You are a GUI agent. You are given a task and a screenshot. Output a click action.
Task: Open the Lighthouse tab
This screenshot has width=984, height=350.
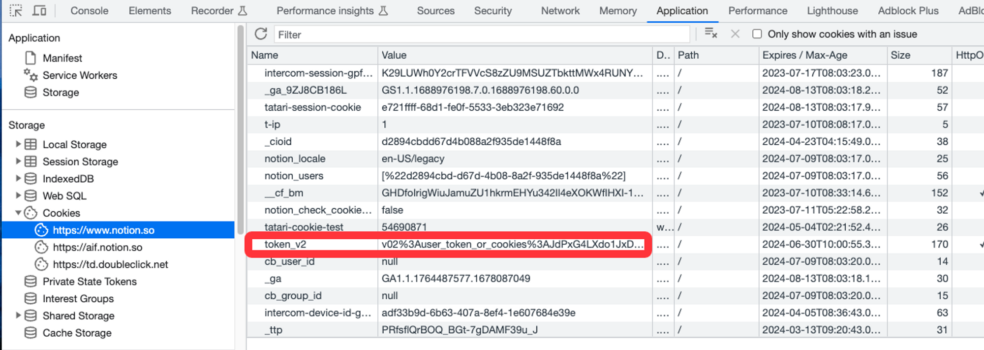[x=832, y=11]
